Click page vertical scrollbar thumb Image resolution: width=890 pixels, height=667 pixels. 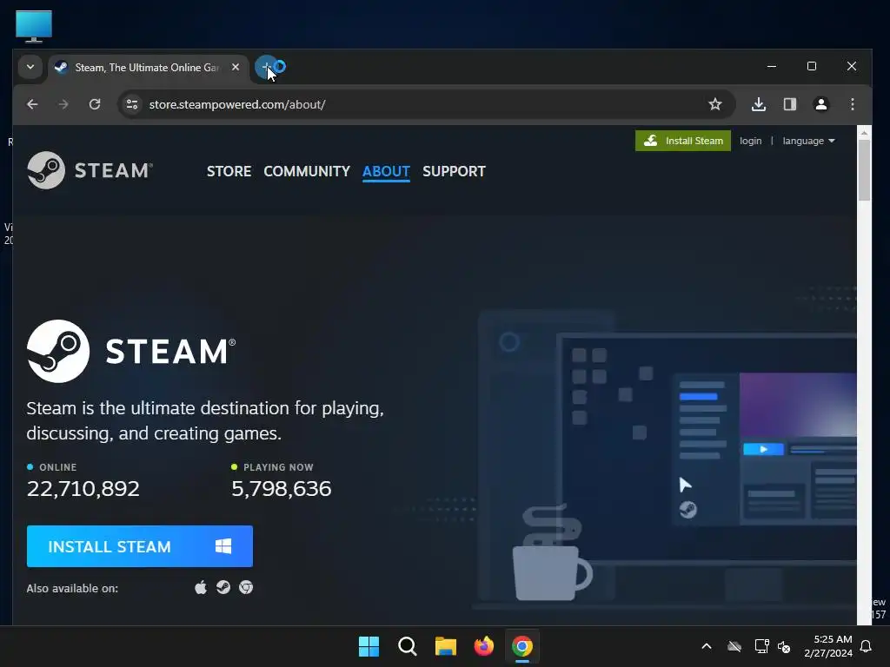pos(864,170)
